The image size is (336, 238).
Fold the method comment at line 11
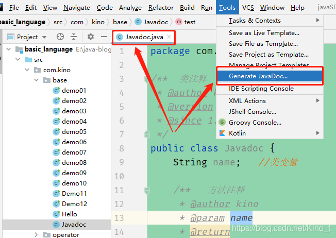tap(147, 191)
